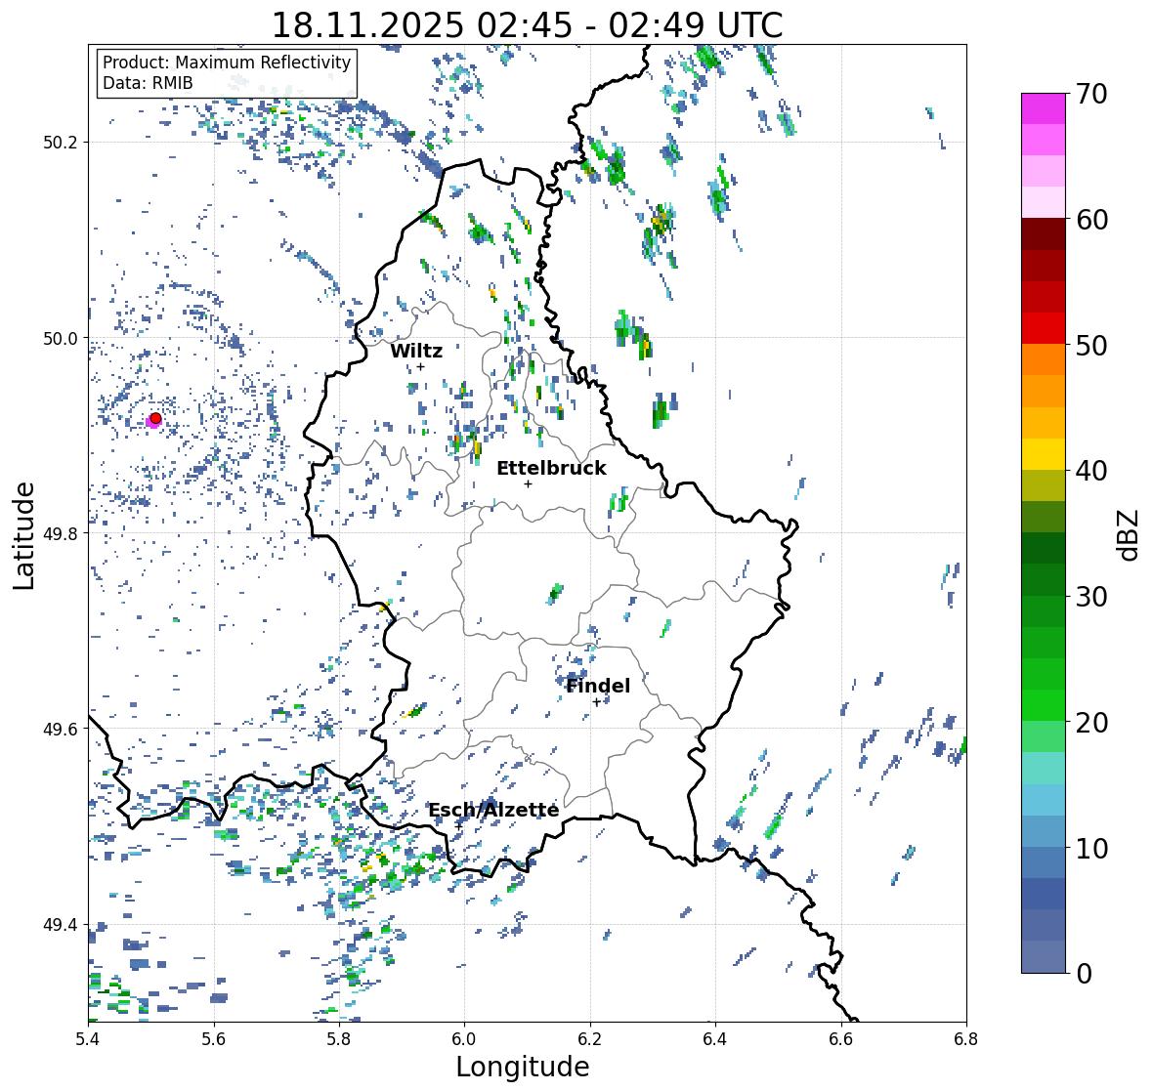Pick the orange colorbar segment below 50

(1044, 359)
